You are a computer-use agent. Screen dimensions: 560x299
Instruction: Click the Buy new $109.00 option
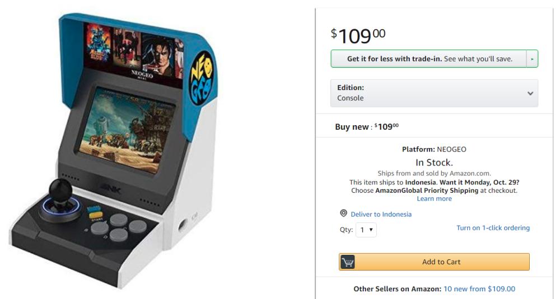coord(367,127)
